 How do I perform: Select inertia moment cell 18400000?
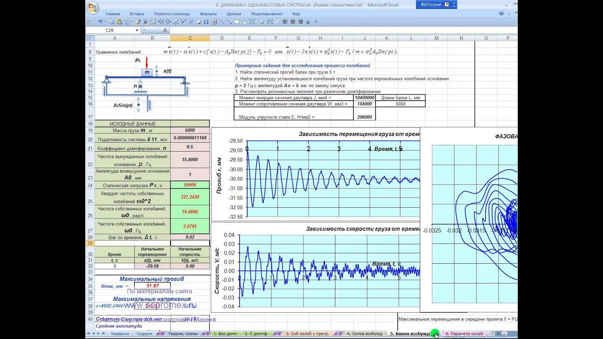point(365,97)
